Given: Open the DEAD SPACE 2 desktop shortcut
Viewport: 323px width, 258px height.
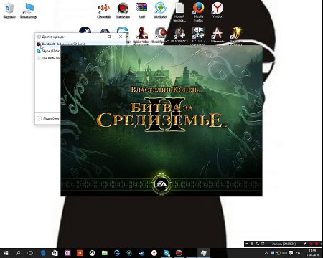Looking at the screenshot, I should pos(179,35).
